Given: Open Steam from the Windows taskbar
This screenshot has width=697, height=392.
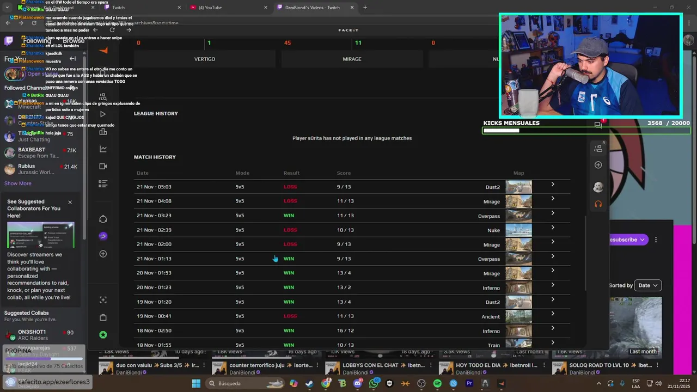Looking at the screenshot, I should pyautogui.click(x=309, y=383).
